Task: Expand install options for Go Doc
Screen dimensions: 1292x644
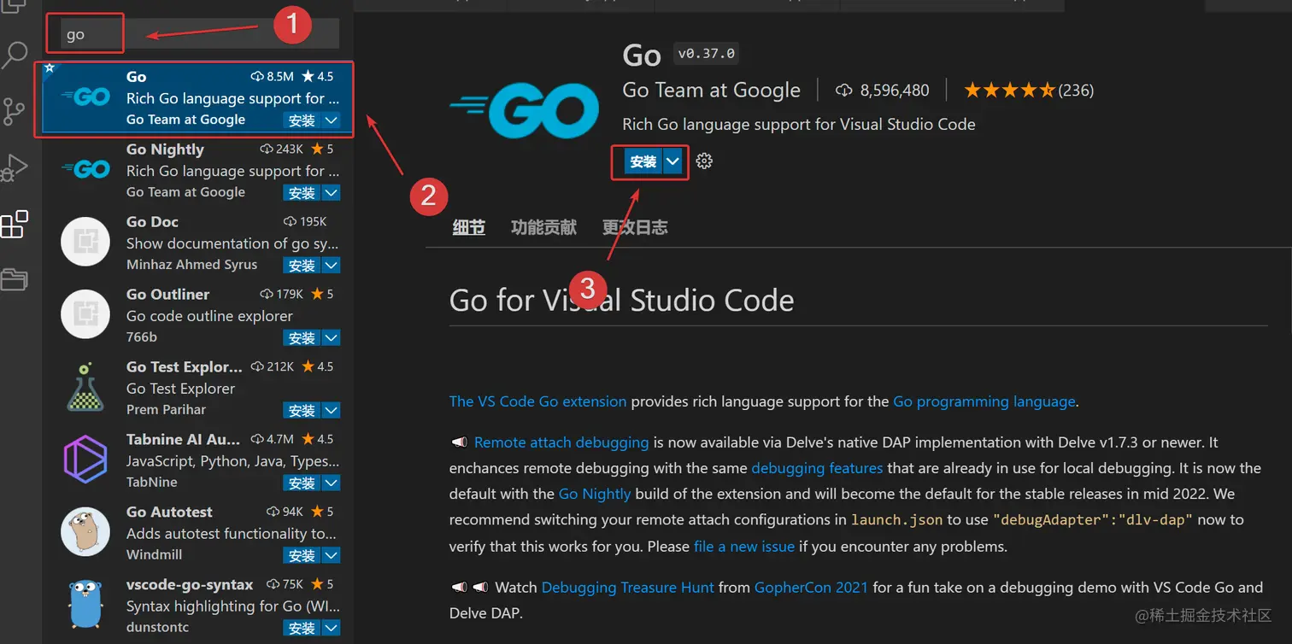Action: pos(331,266)
